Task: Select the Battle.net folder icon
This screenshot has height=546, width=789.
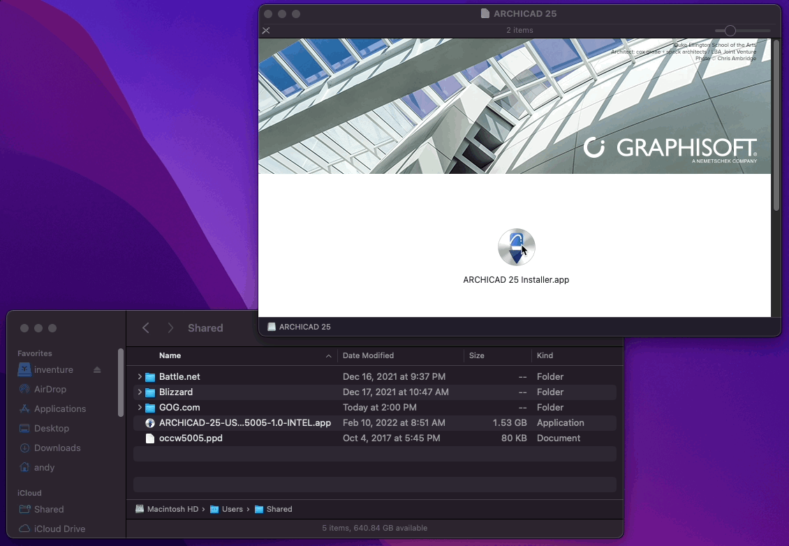Action: pyautogui.click(x=150, y=377)
